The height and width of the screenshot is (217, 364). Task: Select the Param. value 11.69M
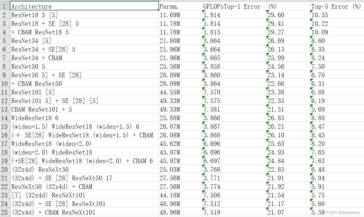(x=180, y=15)
